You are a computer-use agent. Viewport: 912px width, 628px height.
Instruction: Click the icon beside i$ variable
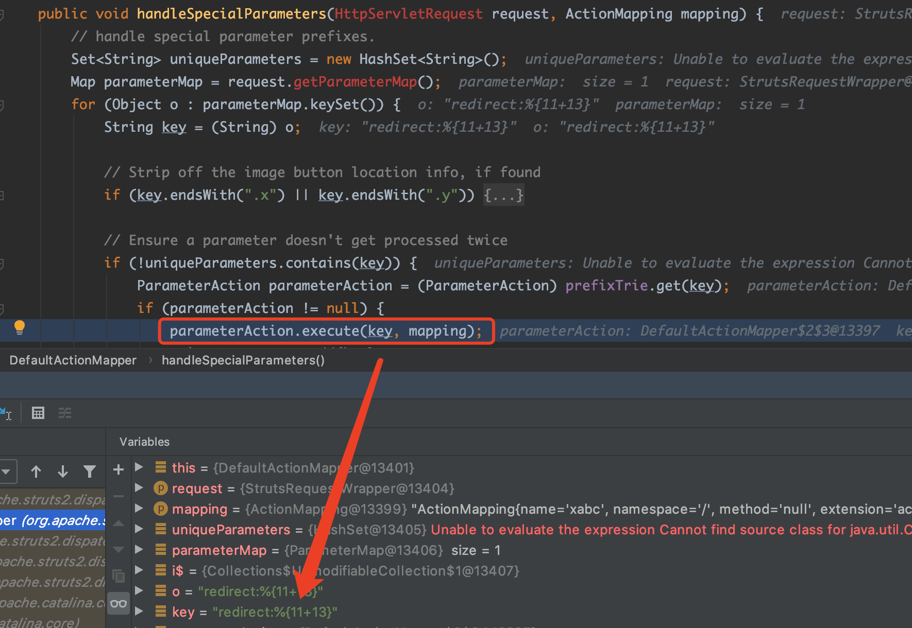coord(161,570)
